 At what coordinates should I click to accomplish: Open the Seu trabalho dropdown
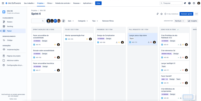30,3
